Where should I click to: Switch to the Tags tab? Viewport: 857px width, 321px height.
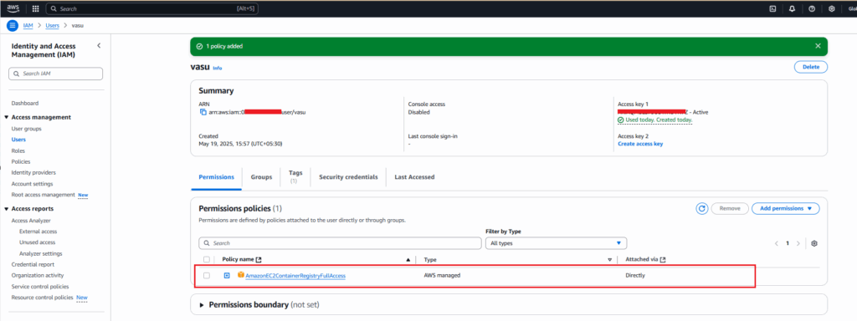pyautogui.click(x=295, y=176)
